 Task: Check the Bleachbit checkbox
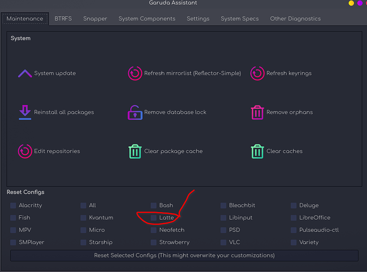[x=223, y=205]
